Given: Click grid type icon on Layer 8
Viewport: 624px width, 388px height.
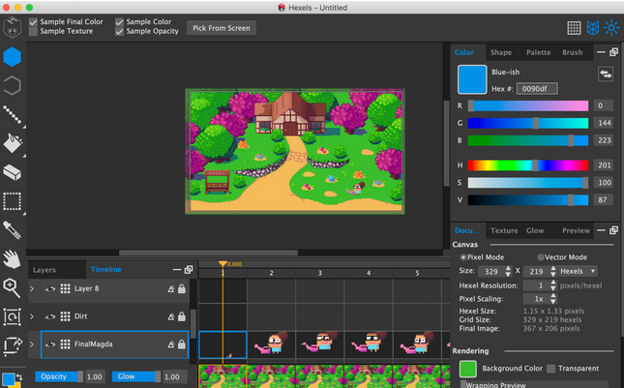Looking at the screenshot, I should 65,288.
